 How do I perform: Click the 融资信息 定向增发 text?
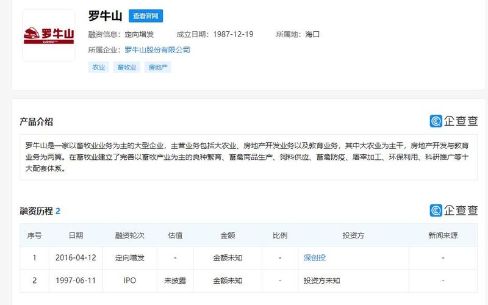click(x=121, y=34)
